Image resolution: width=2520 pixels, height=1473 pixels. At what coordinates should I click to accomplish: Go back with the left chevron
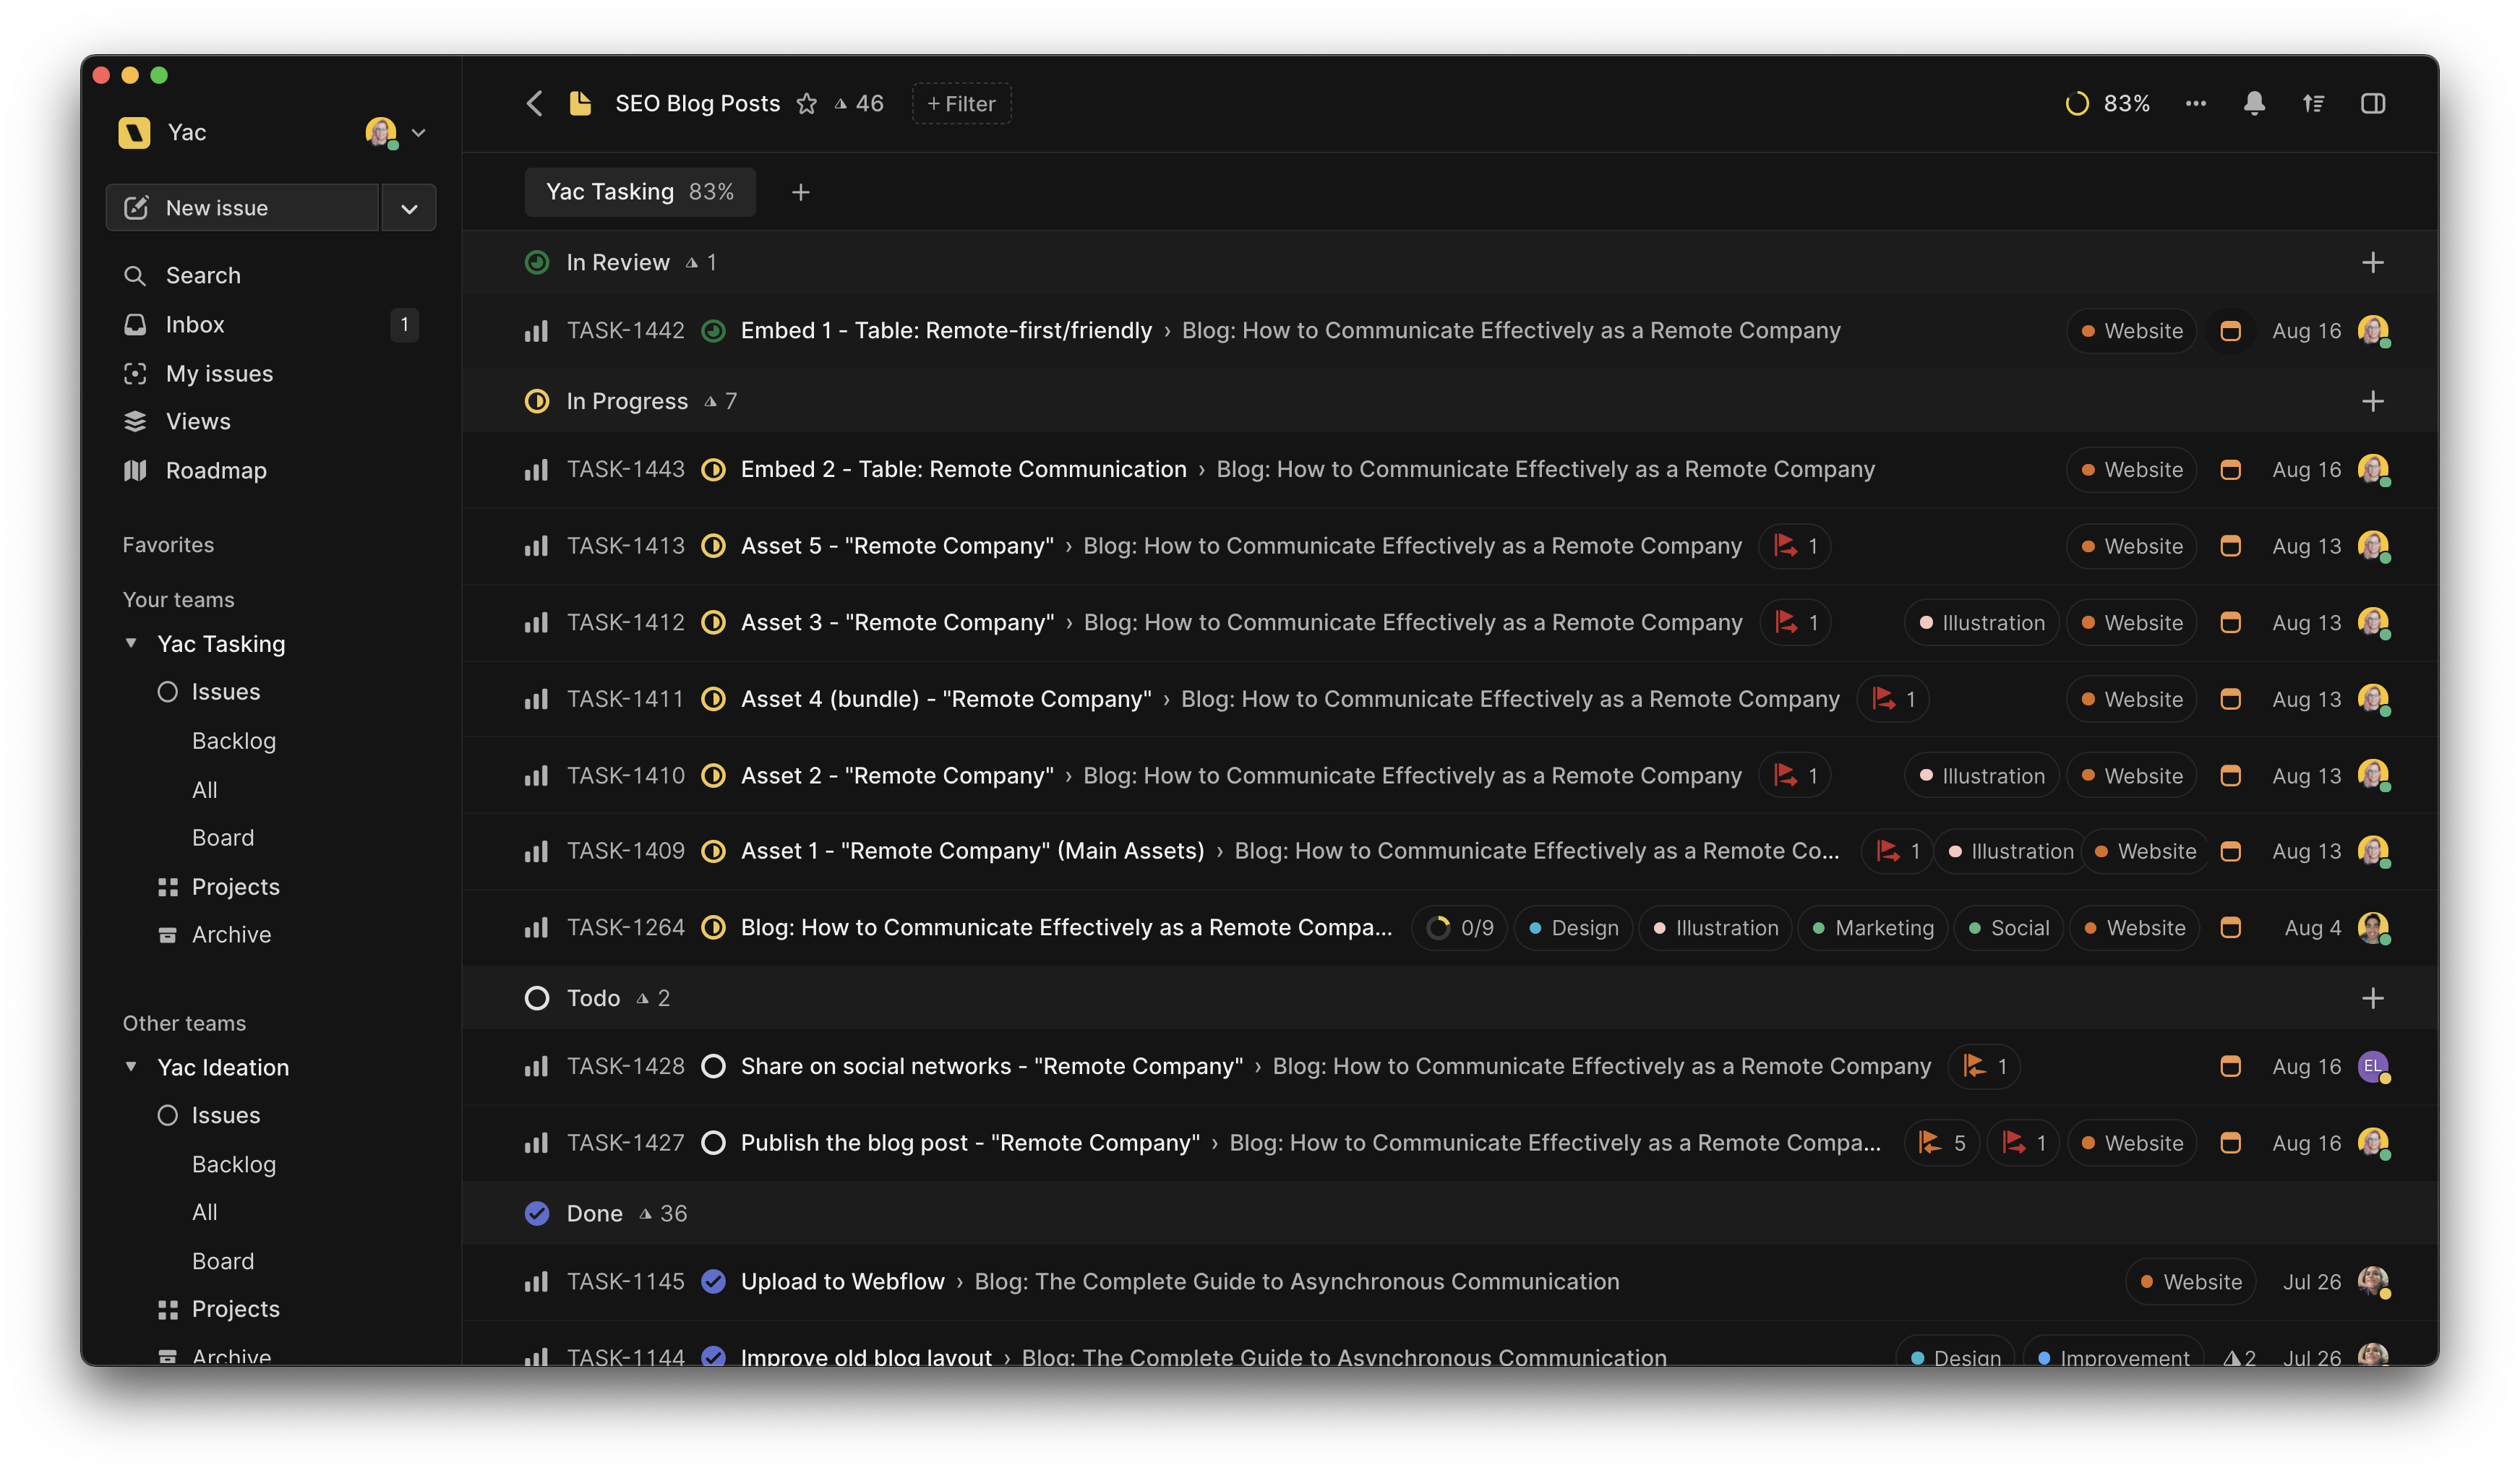(535, 103)
